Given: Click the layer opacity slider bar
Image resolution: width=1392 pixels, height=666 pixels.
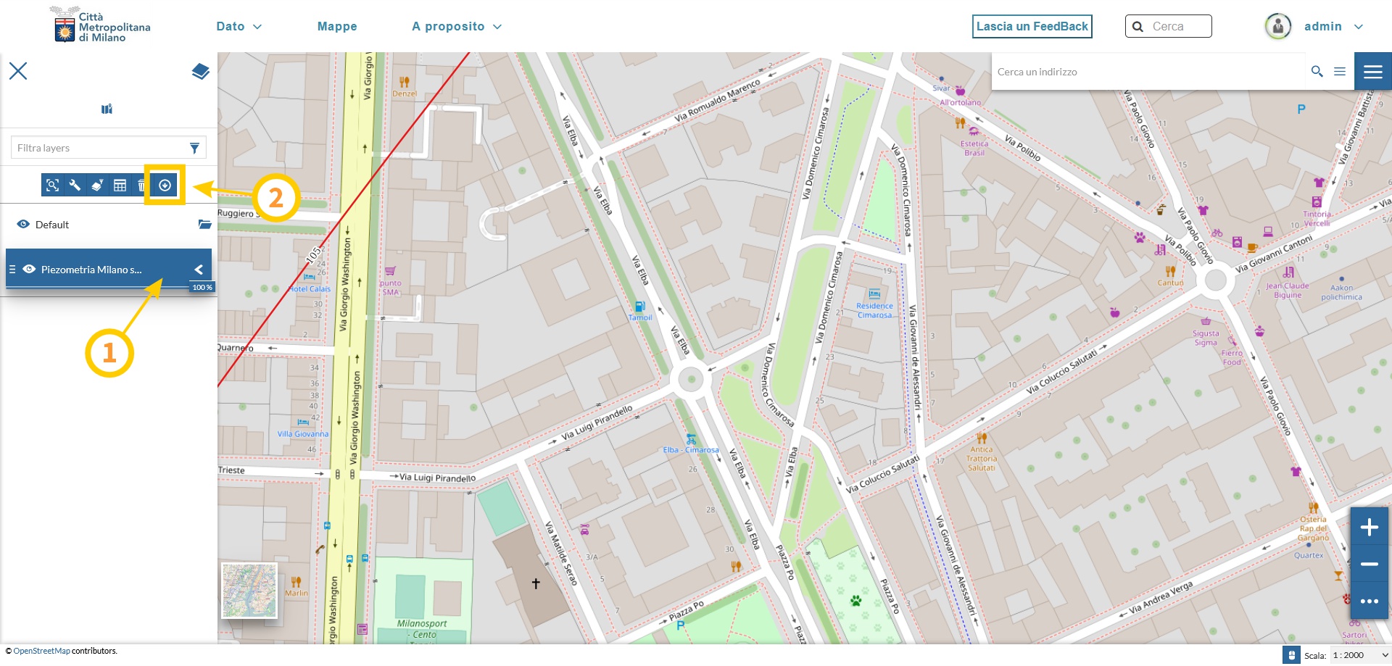Looking at the screenshot, I should pyautogui.click(x=101, y=287).
